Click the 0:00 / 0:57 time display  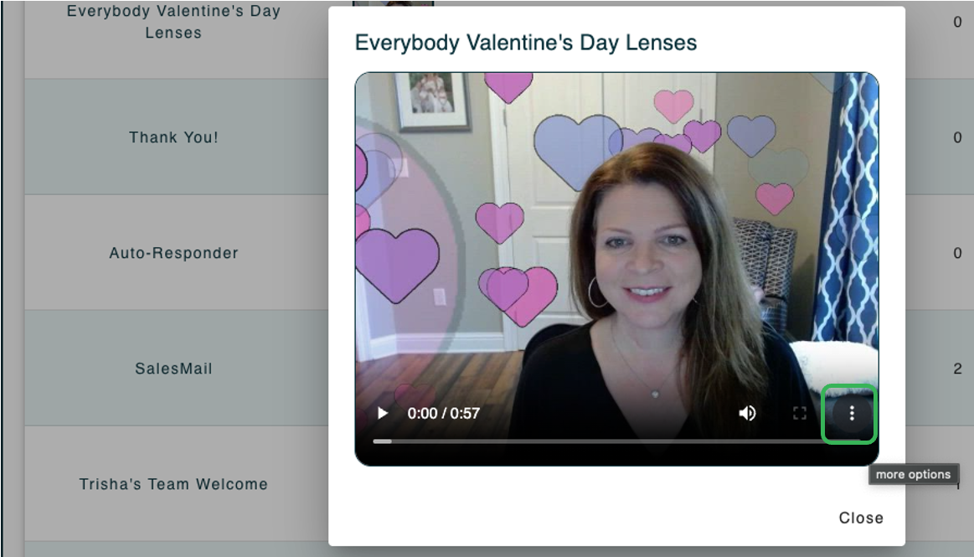click(x=443, y=413)
